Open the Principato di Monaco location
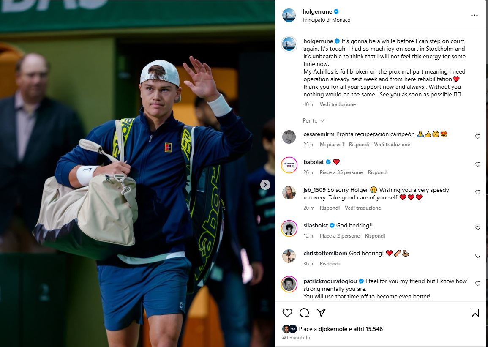The image size is (488, 347). pos(327,20)
